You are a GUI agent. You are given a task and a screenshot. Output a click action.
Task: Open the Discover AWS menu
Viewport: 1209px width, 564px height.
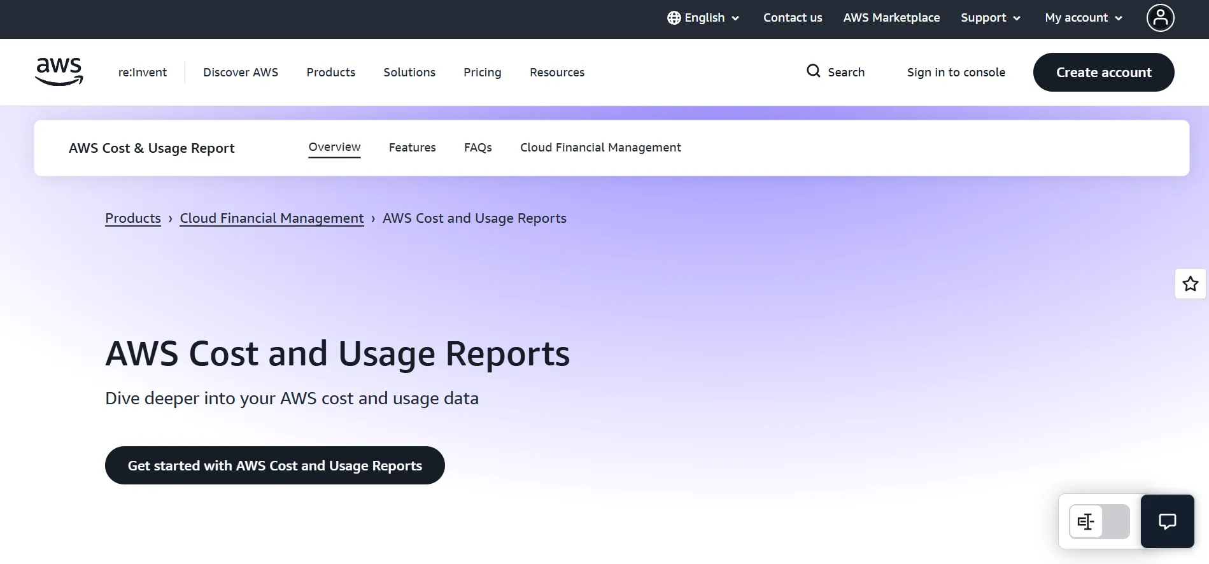click(x=241, y=73)
